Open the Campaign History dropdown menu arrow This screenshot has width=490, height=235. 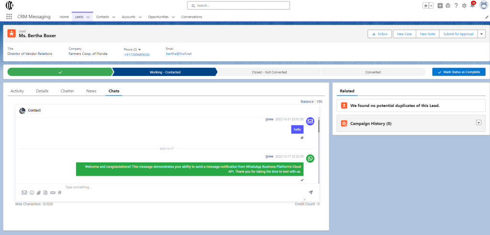click(479, 123)
